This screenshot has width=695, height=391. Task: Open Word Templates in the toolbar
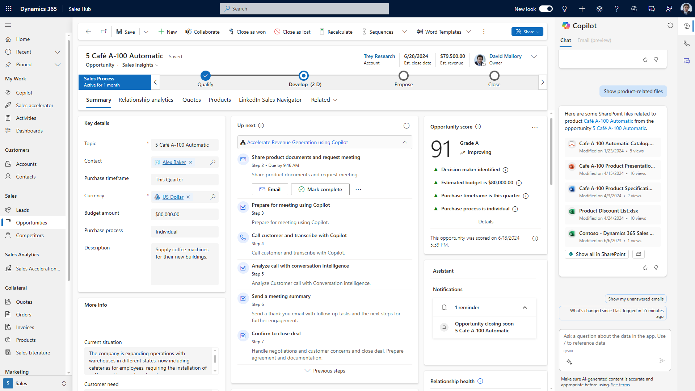click(x=442, y=31)
